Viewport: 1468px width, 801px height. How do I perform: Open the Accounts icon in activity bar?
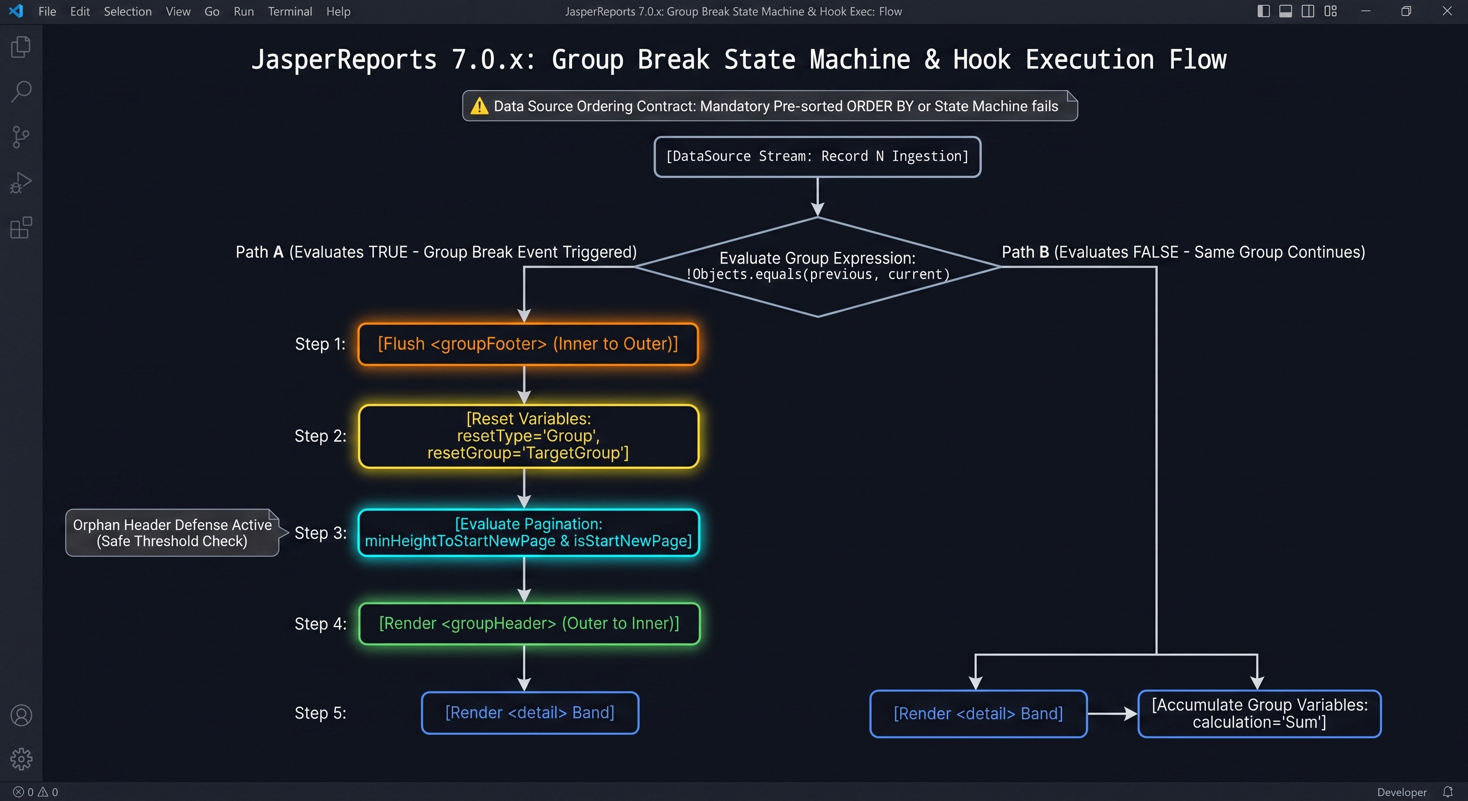(x=21, y=715)
